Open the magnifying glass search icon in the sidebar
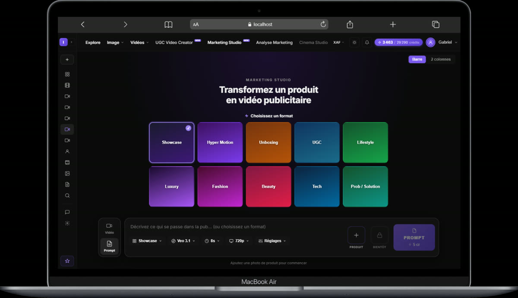Screen dimensions: 518x298 click(x=67, y=196)
